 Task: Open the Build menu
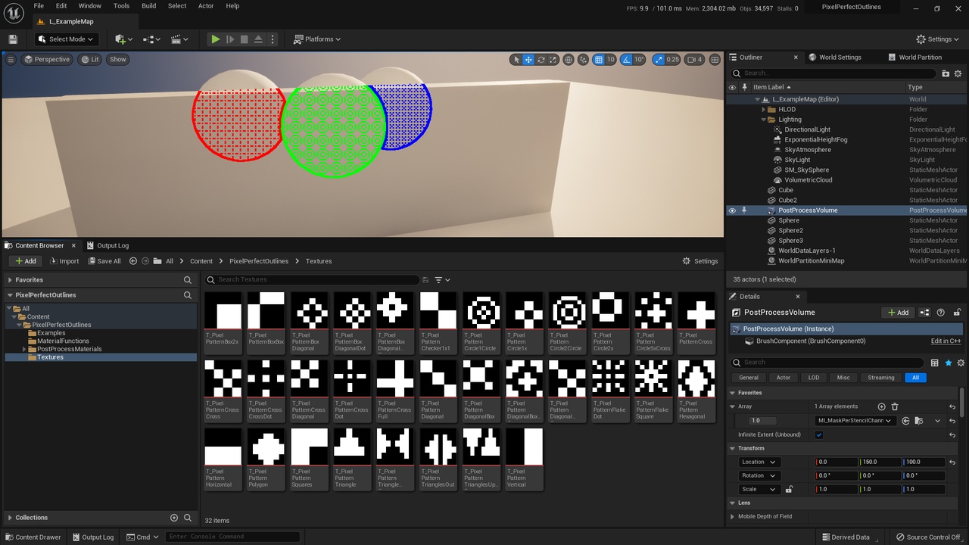(x=149, y=6)
